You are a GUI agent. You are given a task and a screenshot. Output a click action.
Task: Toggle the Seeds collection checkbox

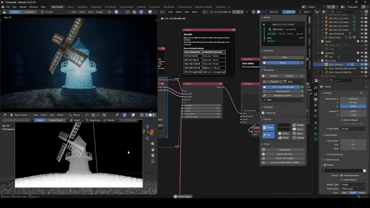pos(358,41)
